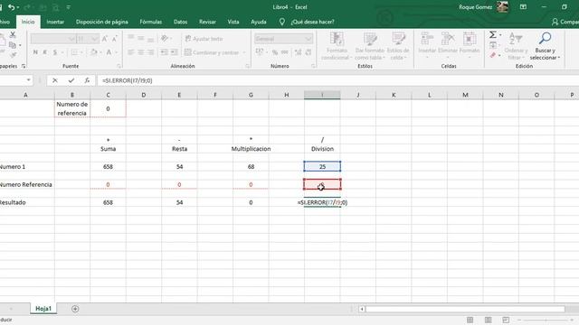Select the Division cell containing 25
The image size is (579, 325).
(322, 166)
